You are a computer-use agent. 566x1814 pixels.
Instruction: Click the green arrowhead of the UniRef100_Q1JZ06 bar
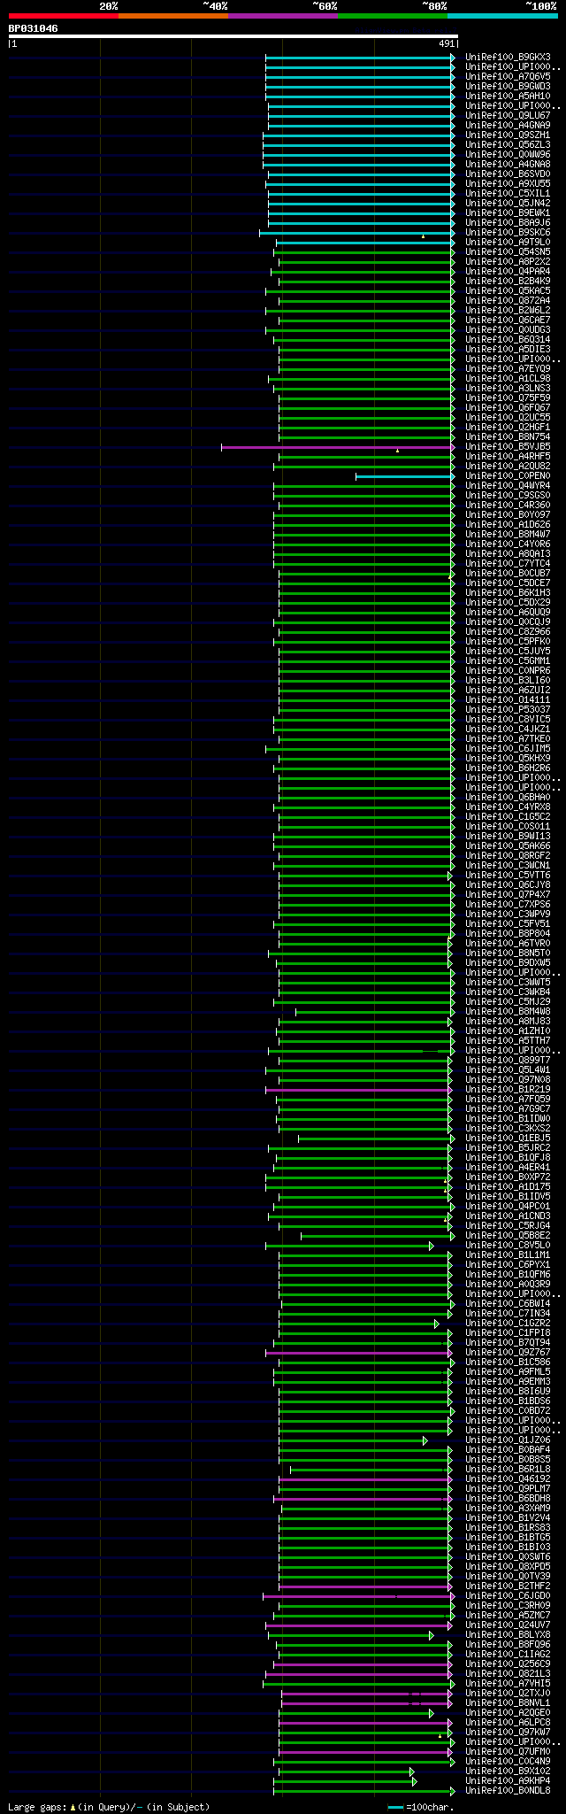pos(425,1441)
